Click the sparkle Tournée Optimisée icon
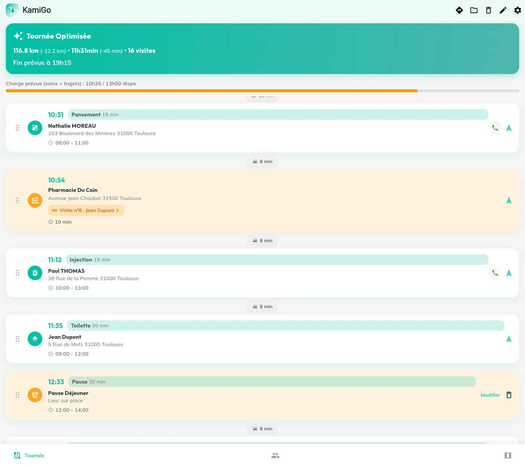The width and height of the screenshot is (525, 467). click(18, 36)
